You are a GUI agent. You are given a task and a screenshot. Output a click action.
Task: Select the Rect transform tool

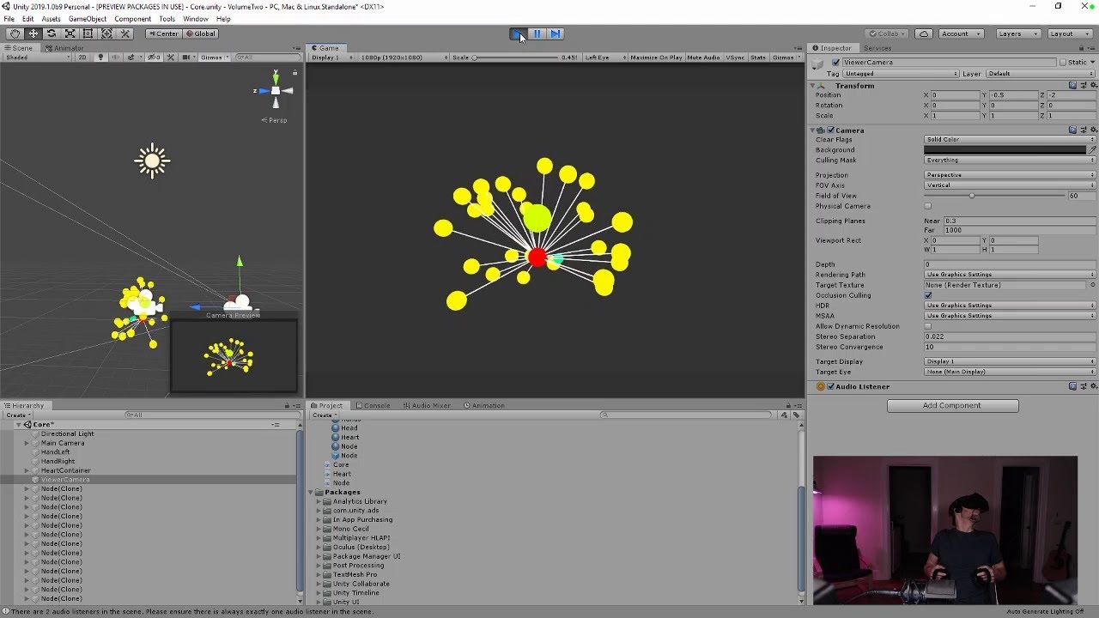88,33
